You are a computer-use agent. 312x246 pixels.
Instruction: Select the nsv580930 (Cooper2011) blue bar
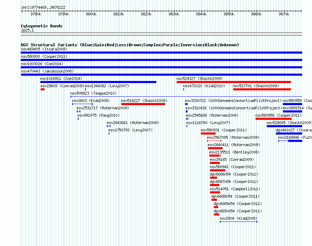coord(161,60)
